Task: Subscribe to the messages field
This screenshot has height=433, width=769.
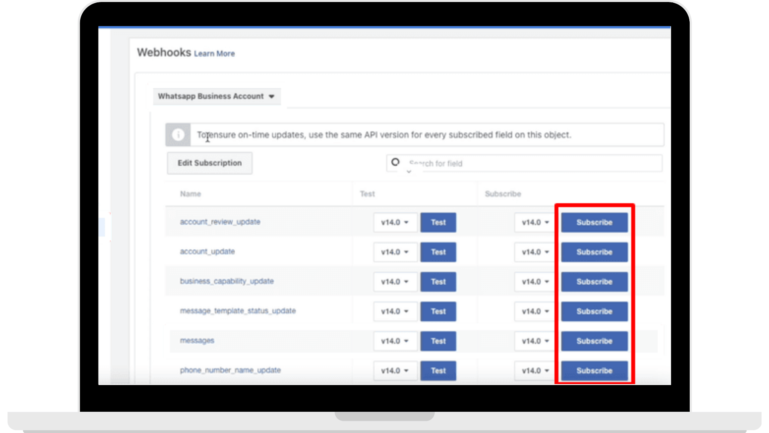Action: [x=594, y=341]
